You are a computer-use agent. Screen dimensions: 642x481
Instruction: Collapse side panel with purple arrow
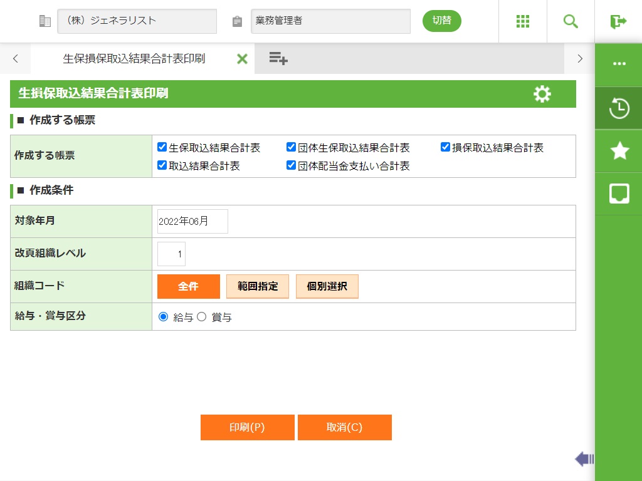[584, 460]
